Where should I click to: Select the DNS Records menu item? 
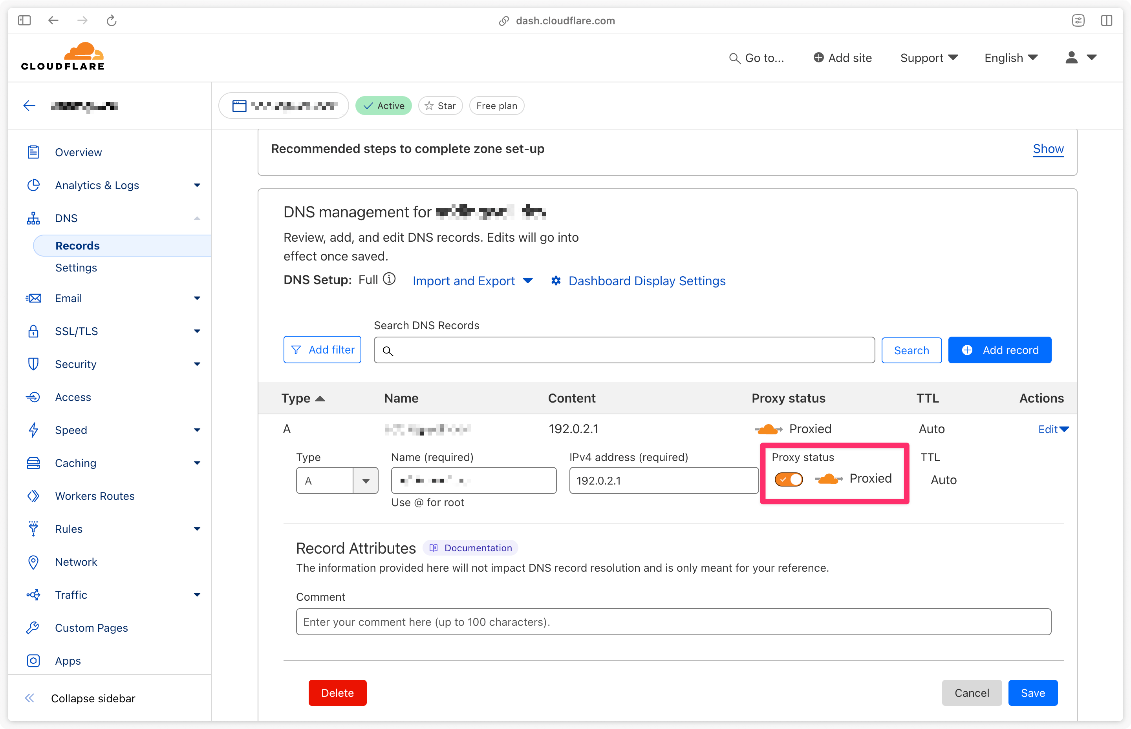[77, 245]
